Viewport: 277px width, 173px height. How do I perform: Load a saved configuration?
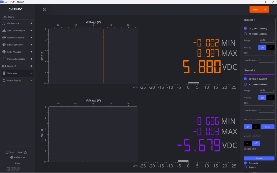tap(22, 152)
